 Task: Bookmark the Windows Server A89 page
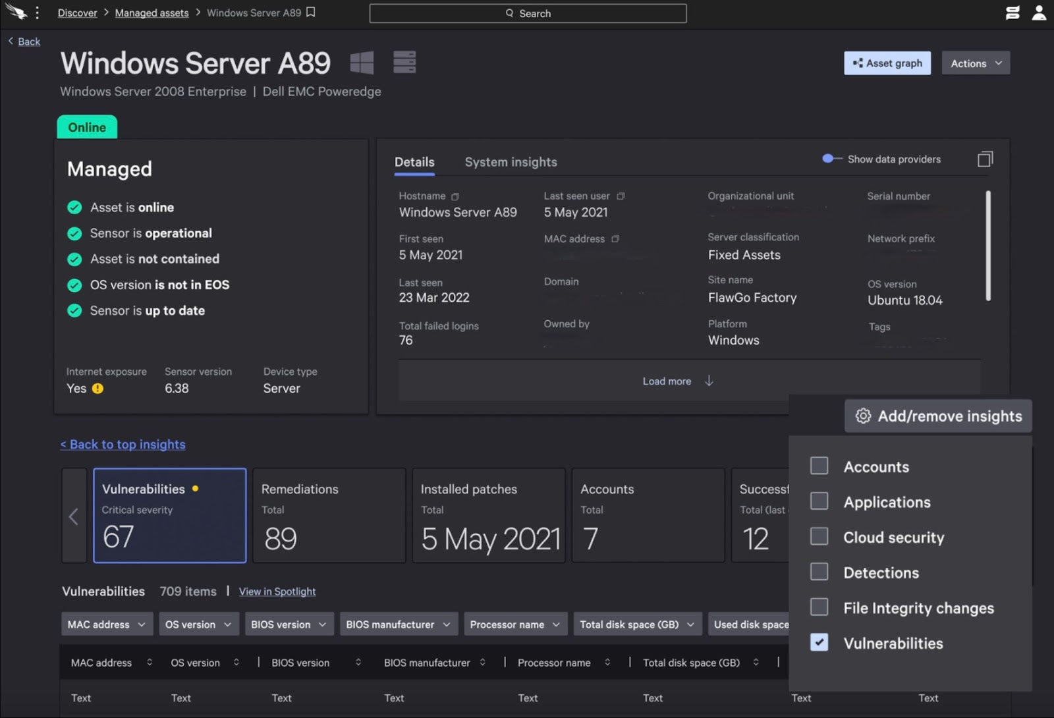coord(311,13)
